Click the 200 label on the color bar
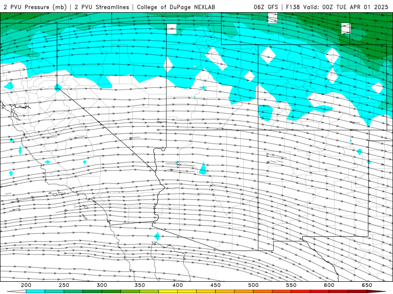The width and height of the screenshot is (393, 294). point(26,285)
